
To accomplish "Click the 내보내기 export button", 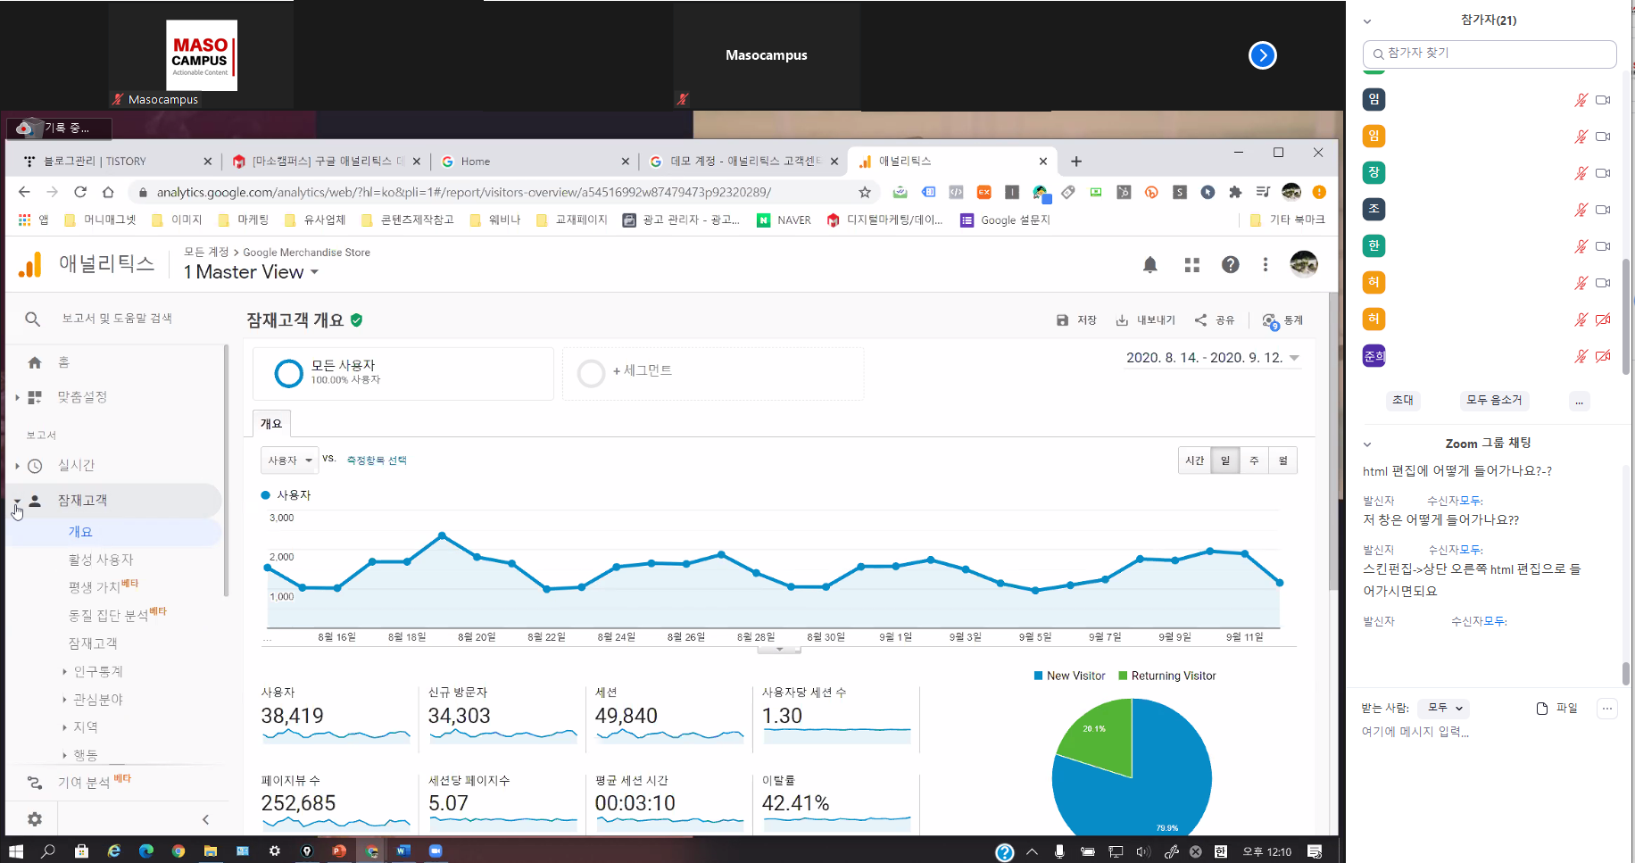I will (x=1146, y=320).
